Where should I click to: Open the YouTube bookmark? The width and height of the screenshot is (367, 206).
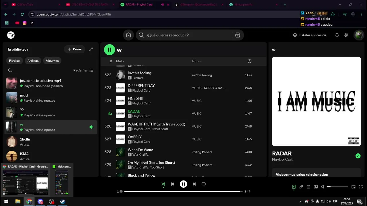pos(17,23)
